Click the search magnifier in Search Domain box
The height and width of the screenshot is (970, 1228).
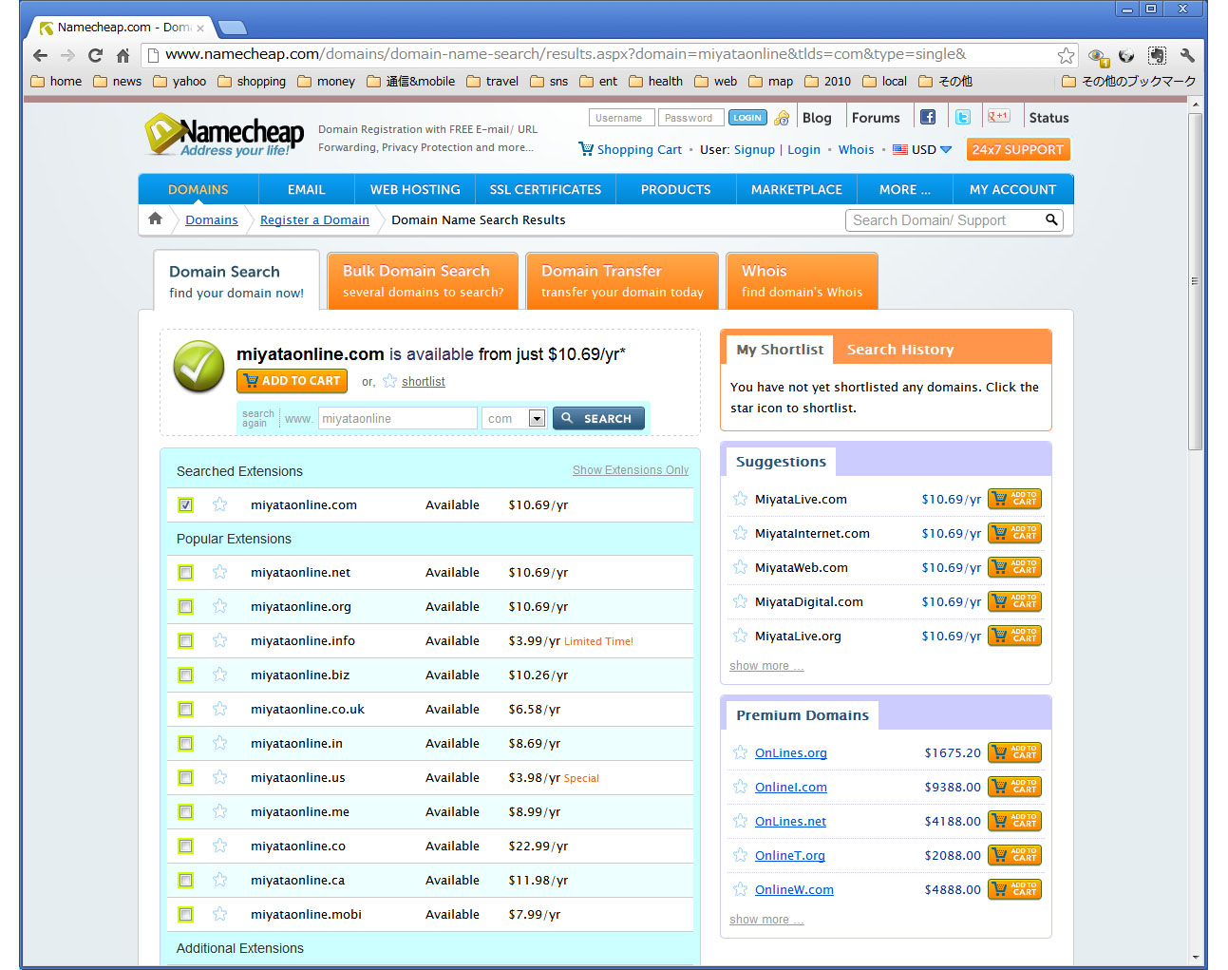[x=1051, y=220]
